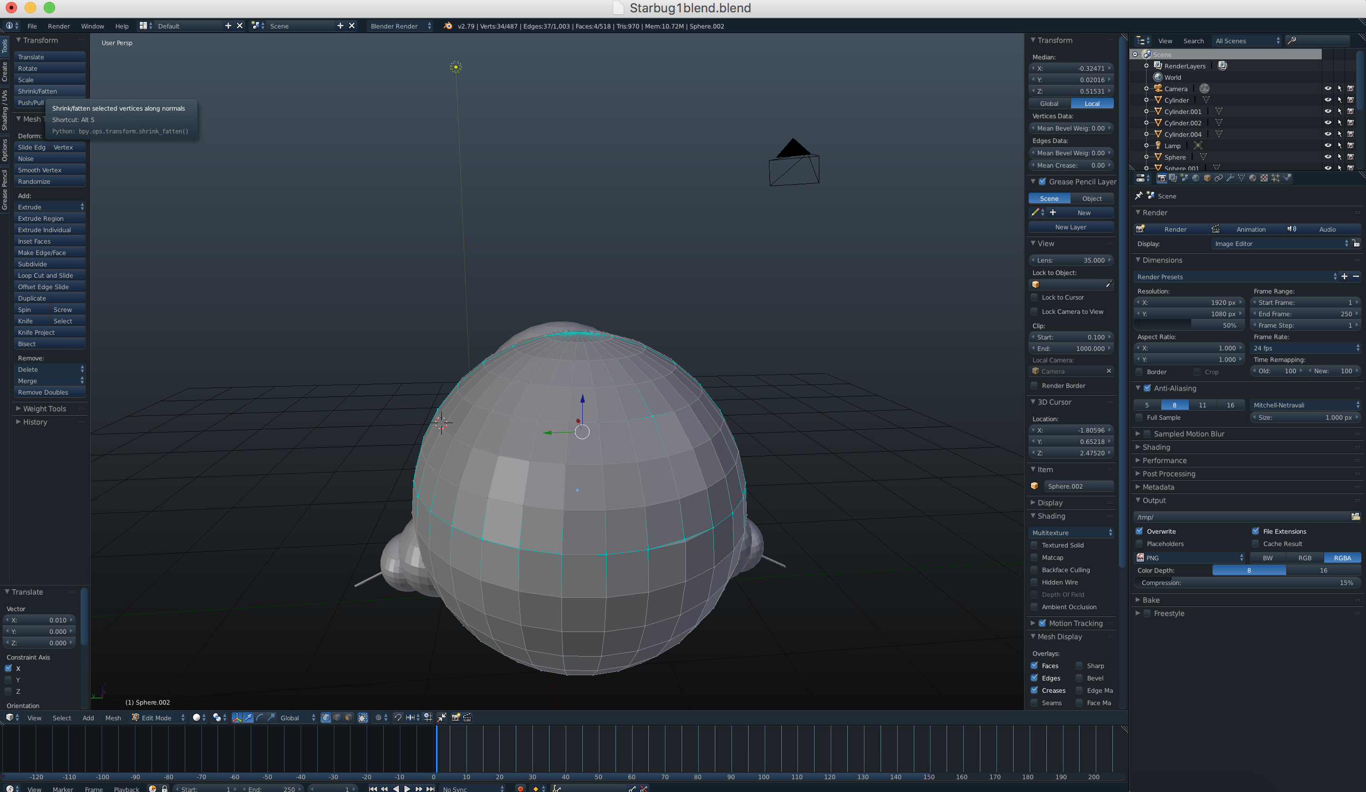Image resolution: width=1366 pixels, height=792 pixels.
Task: Open the Edit Mode selector dropdown
Action: tap(158, 717)
